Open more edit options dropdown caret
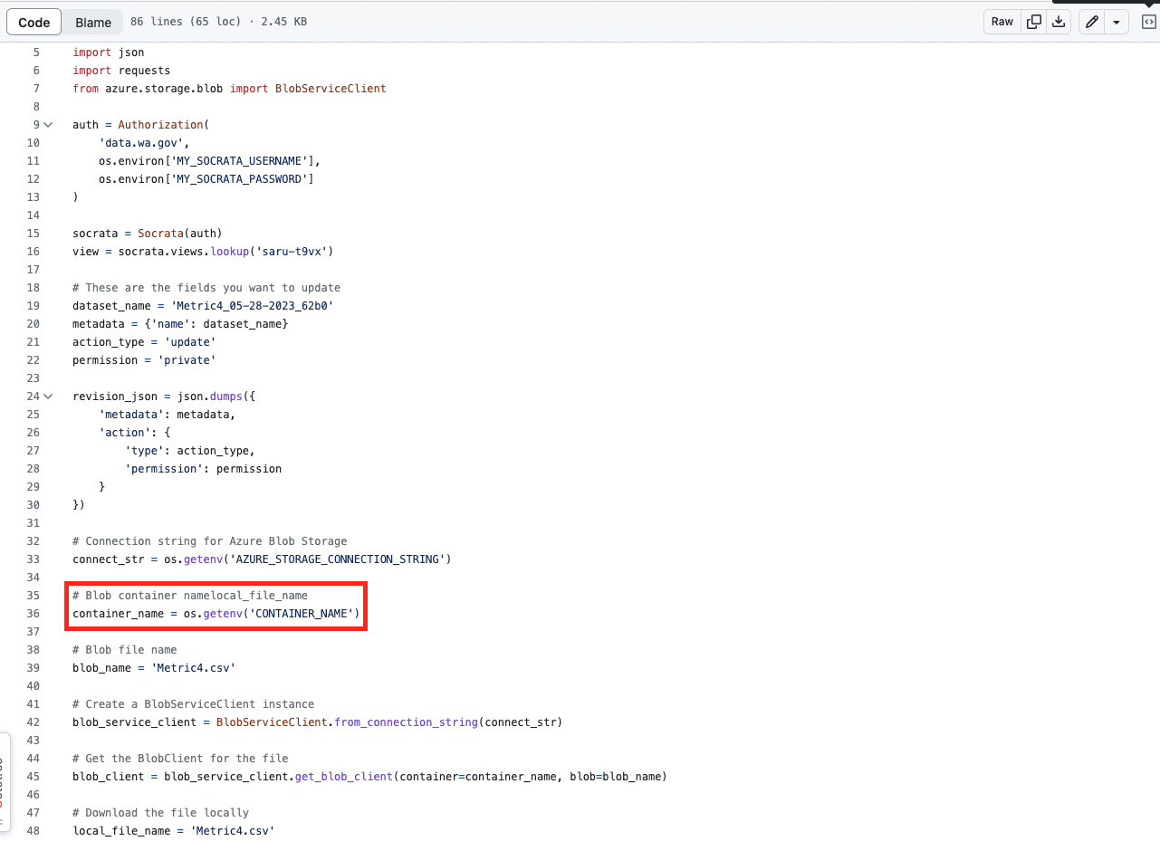1160x841 pixels. click(1117, 22)
